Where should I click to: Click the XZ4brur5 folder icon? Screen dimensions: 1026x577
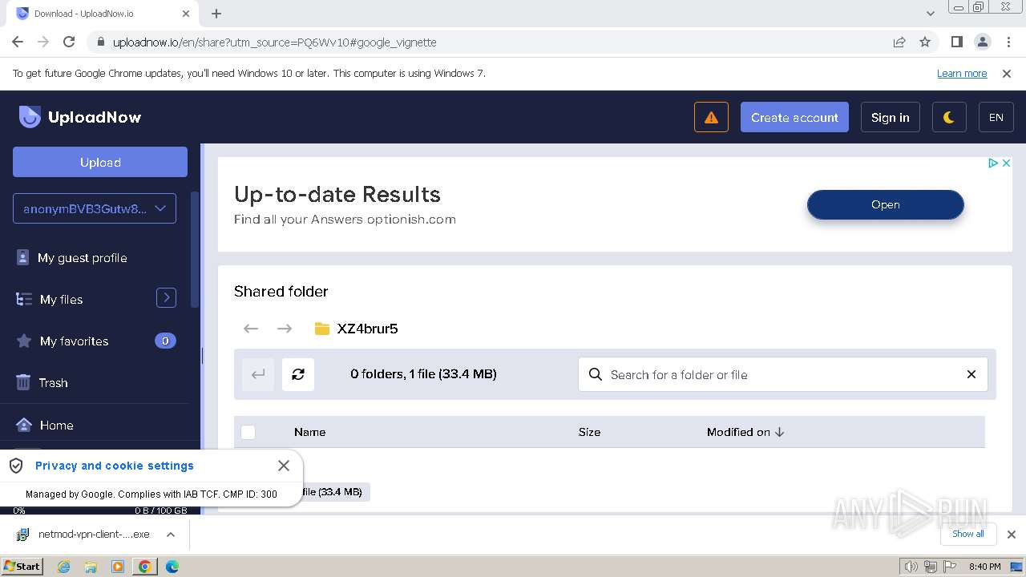click(322, 329)
